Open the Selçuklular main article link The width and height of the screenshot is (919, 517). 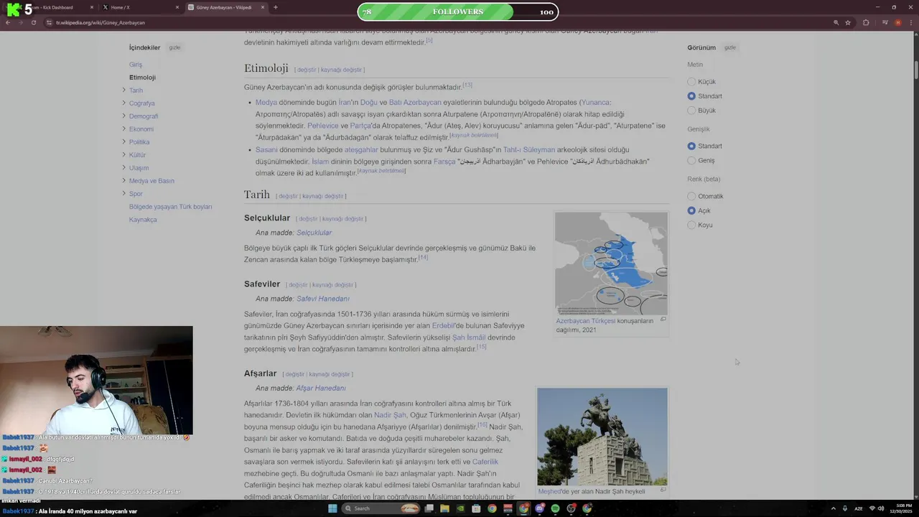[314, 233]
